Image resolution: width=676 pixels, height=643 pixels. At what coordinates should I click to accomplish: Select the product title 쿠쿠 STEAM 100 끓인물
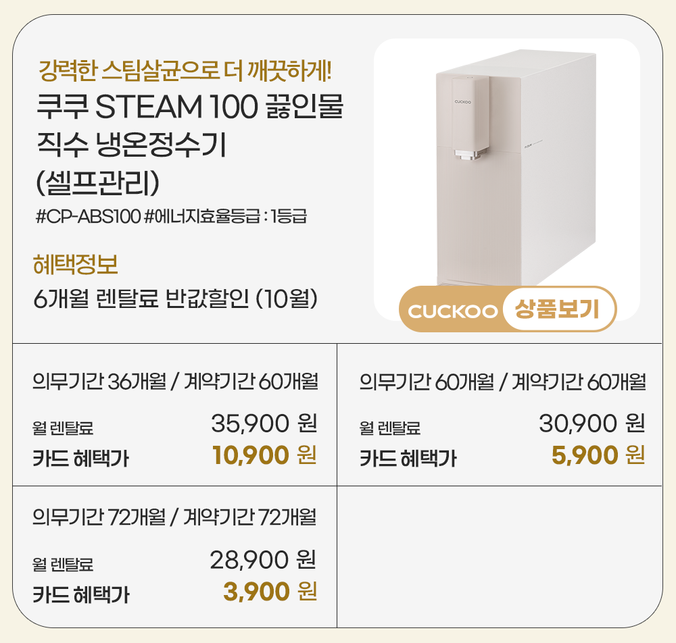coord(190,107)
